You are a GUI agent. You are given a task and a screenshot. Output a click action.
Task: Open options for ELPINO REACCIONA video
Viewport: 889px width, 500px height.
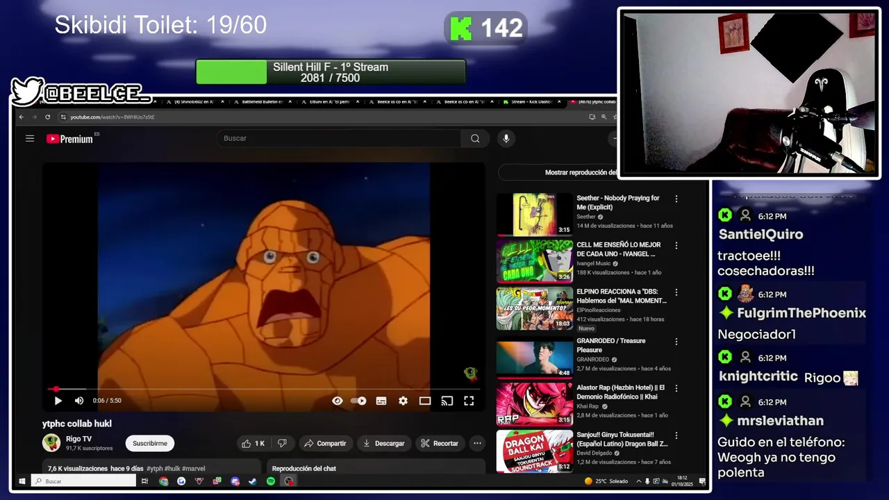[x=676, y=292]
